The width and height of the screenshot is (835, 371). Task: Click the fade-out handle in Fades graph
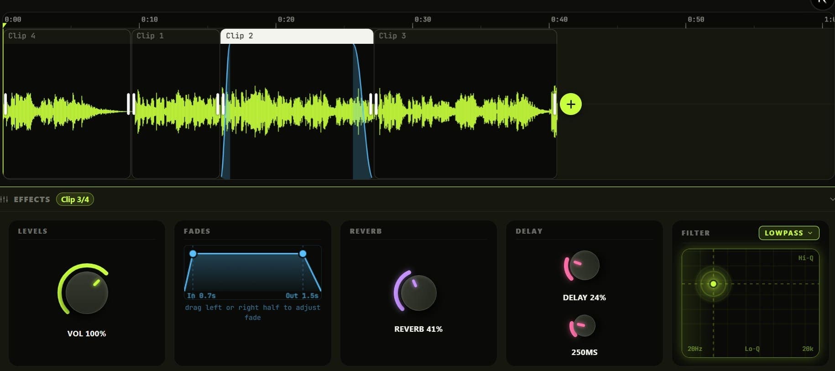coord(303,254)
